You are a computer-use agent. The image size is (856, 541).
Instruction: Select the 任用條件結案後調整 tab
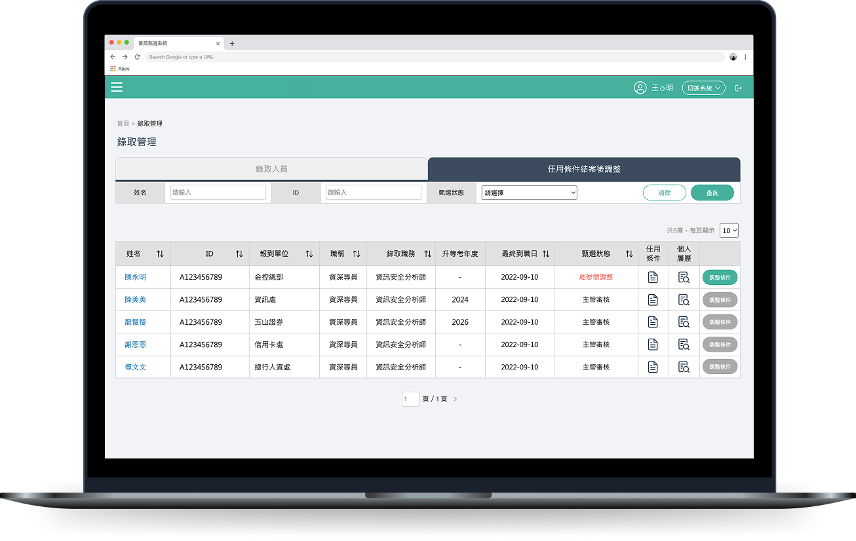point(584,169)
